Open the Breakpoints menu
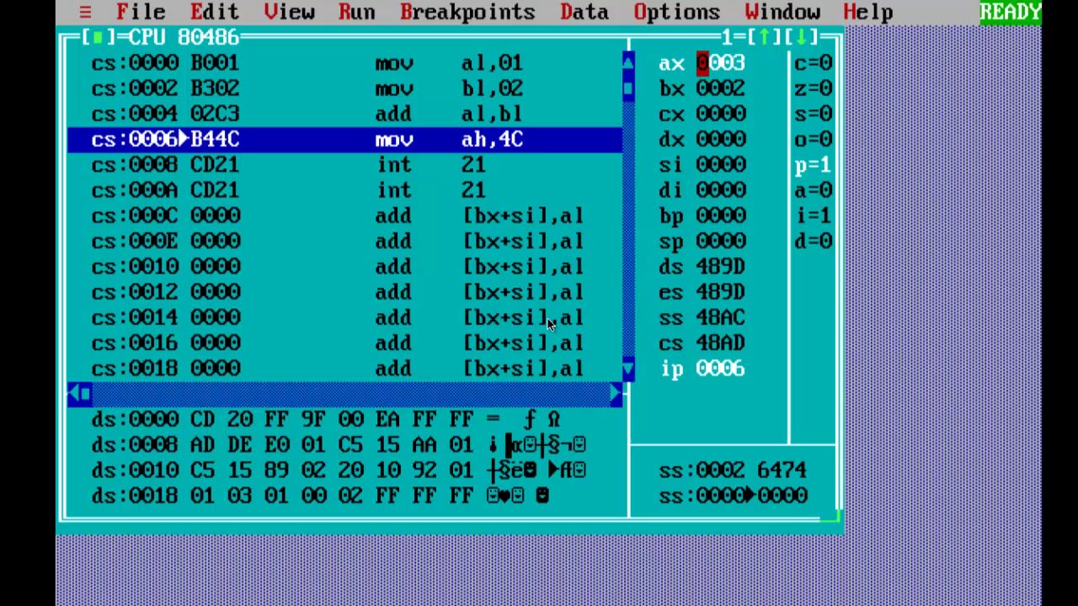The width and height of the screenshot is (1078, 606). pos(467,12)
